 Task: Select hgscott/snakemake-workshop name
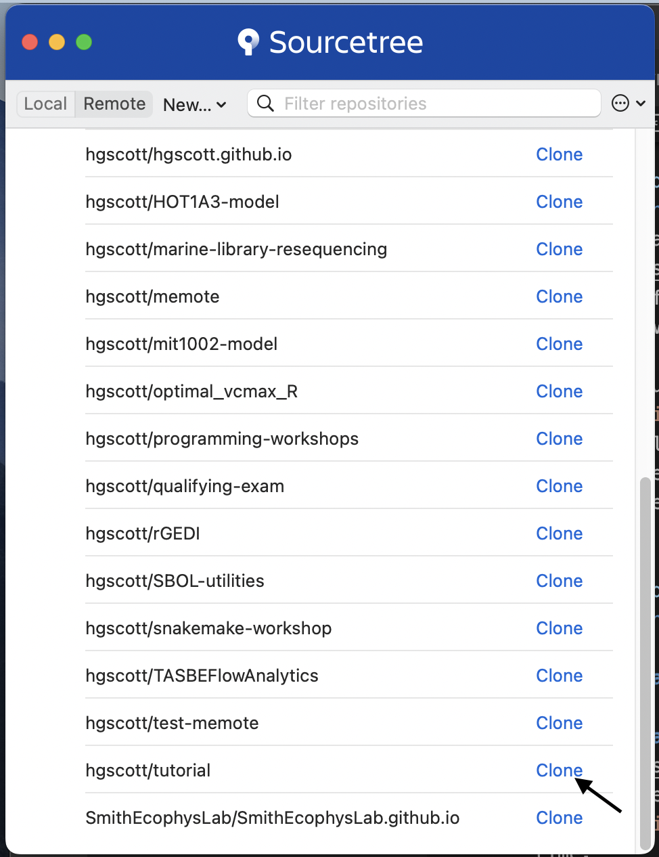208,628
